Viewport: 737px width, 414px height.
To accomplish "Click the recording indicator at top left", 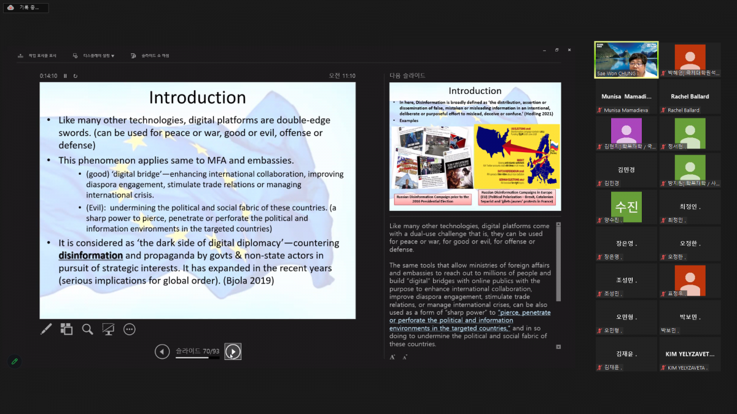I will pos(25,7).
